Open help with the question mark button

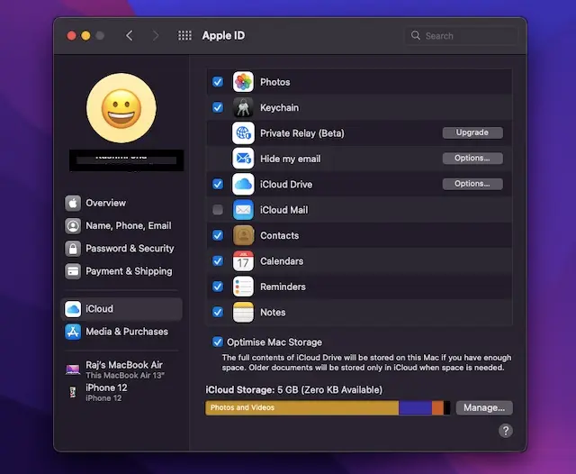[506, 431]
